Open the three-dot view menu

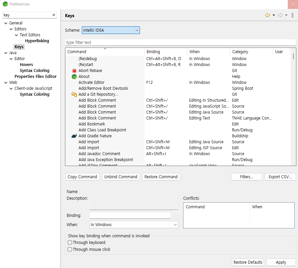point(292,15)
